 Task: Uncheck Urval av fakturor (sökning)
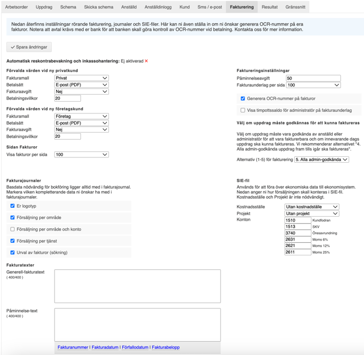click(13, 253)
